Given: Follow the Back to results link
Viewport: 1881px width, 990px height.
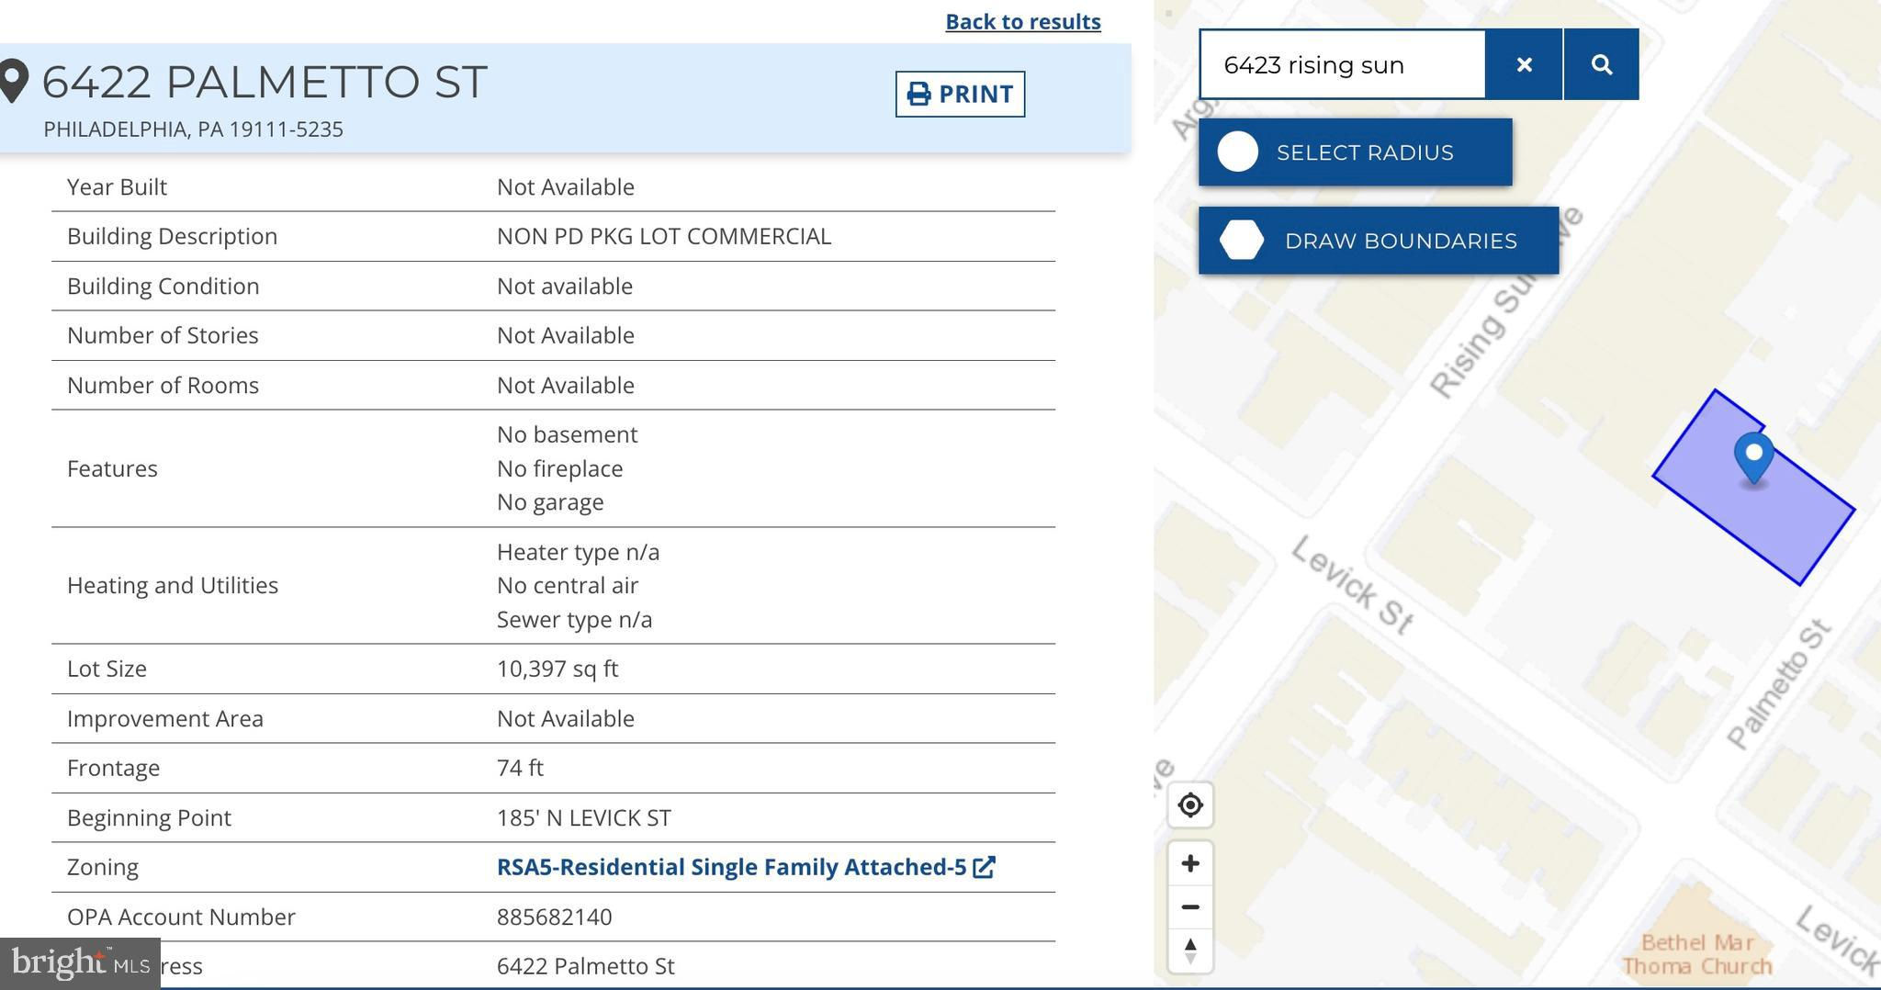Looking at the screenshot, I should tap(1022, 21).
